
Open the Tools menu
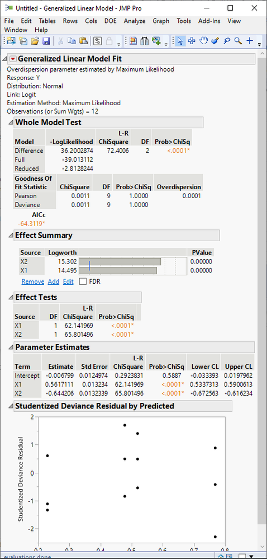tap(184, 21)
